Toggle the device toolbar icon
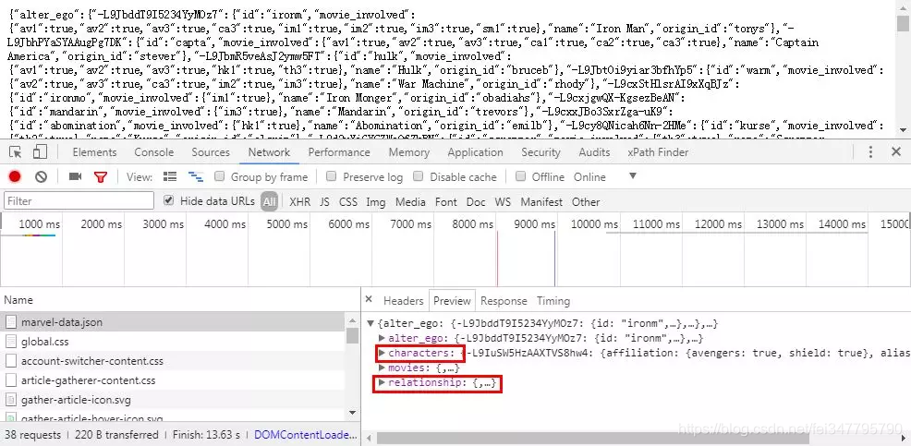 coord(40,152)
